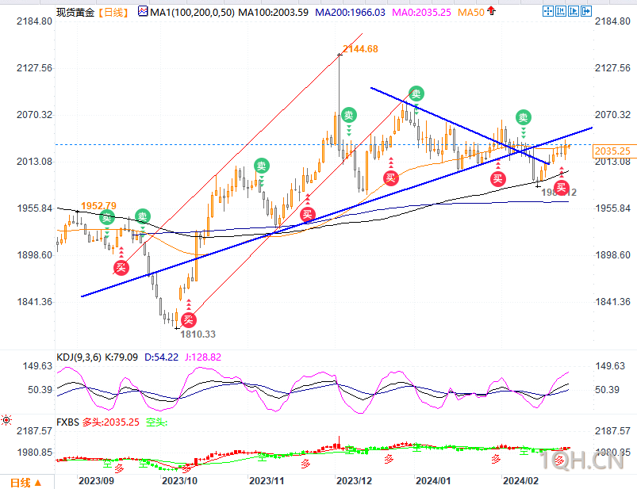This screenshot has width=637, height=489.
Task: Click the jump-to-latest arrow icon
Action: tap(585, 11)
